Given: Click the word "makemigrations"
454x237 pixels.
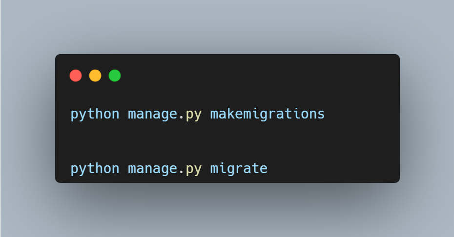Looking at the screenshot, I should point(268,114).
